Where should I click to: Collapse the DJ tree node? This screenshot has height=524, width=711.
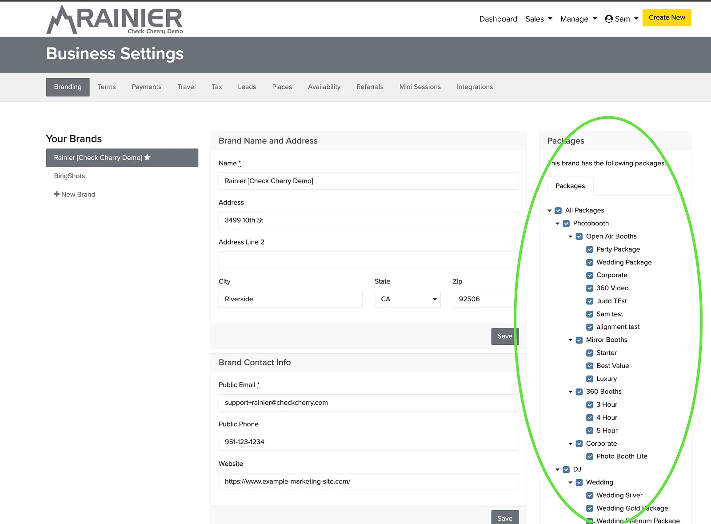[558, 469]
